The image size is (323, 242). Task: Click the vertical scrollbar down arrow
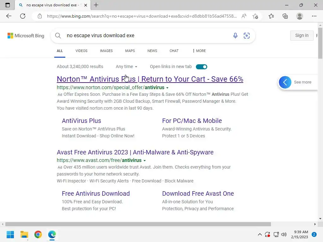[320, 219]
